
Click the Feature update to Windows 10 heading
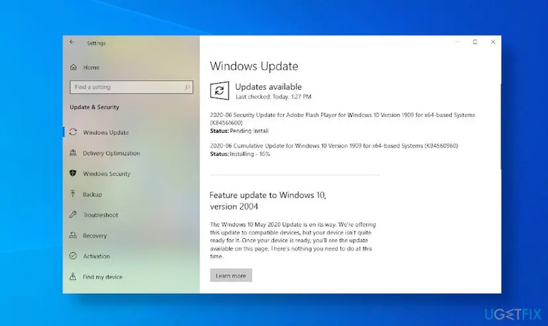click(x=268, y=201)
